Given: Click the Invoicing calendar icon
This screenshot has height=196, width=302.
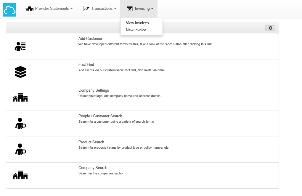Looking at the screenshot, I should [x=129, y=9].
